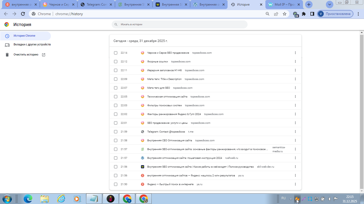This screenshot has height=204, width=364.
Task: Switch to first Яндекс внутренняя tab
Action: (21, 5)
